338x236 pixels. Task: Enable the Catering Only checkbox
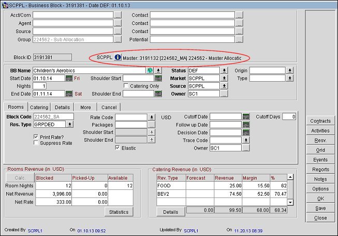point(126,86)
